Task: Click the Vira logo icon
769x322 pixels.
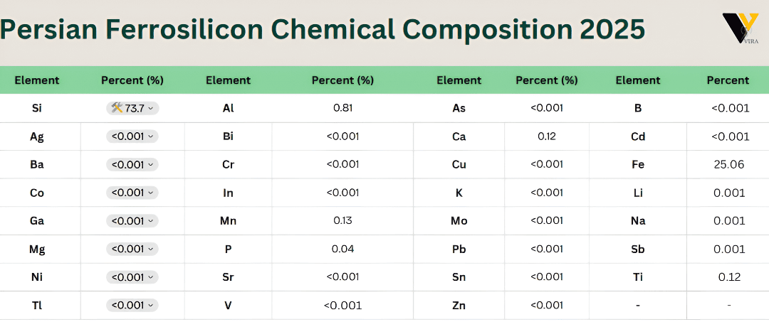Action: pos(741,28)
